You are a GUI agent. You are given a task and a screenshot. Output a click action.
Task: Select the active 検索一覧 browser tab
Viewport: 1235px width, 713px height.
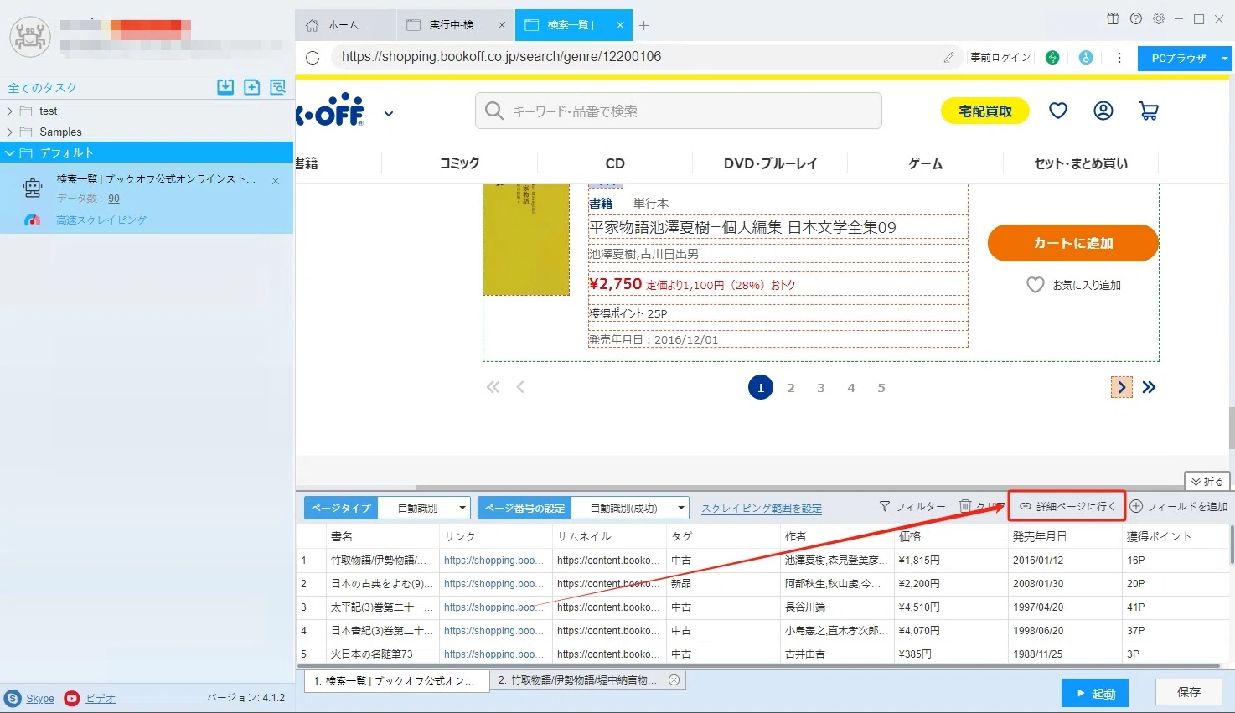pyautogui.click(x=574, y=25)
